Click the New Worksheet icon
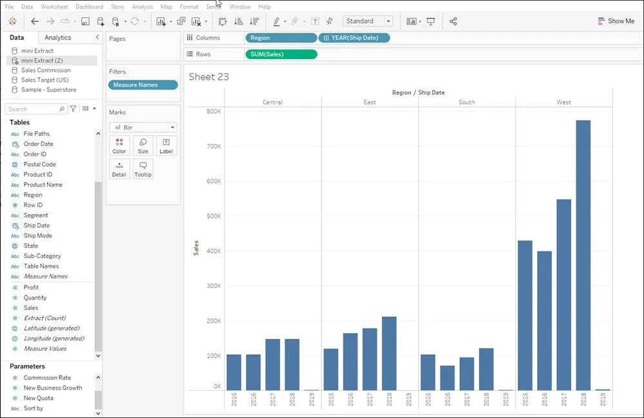 click(160, 21)
